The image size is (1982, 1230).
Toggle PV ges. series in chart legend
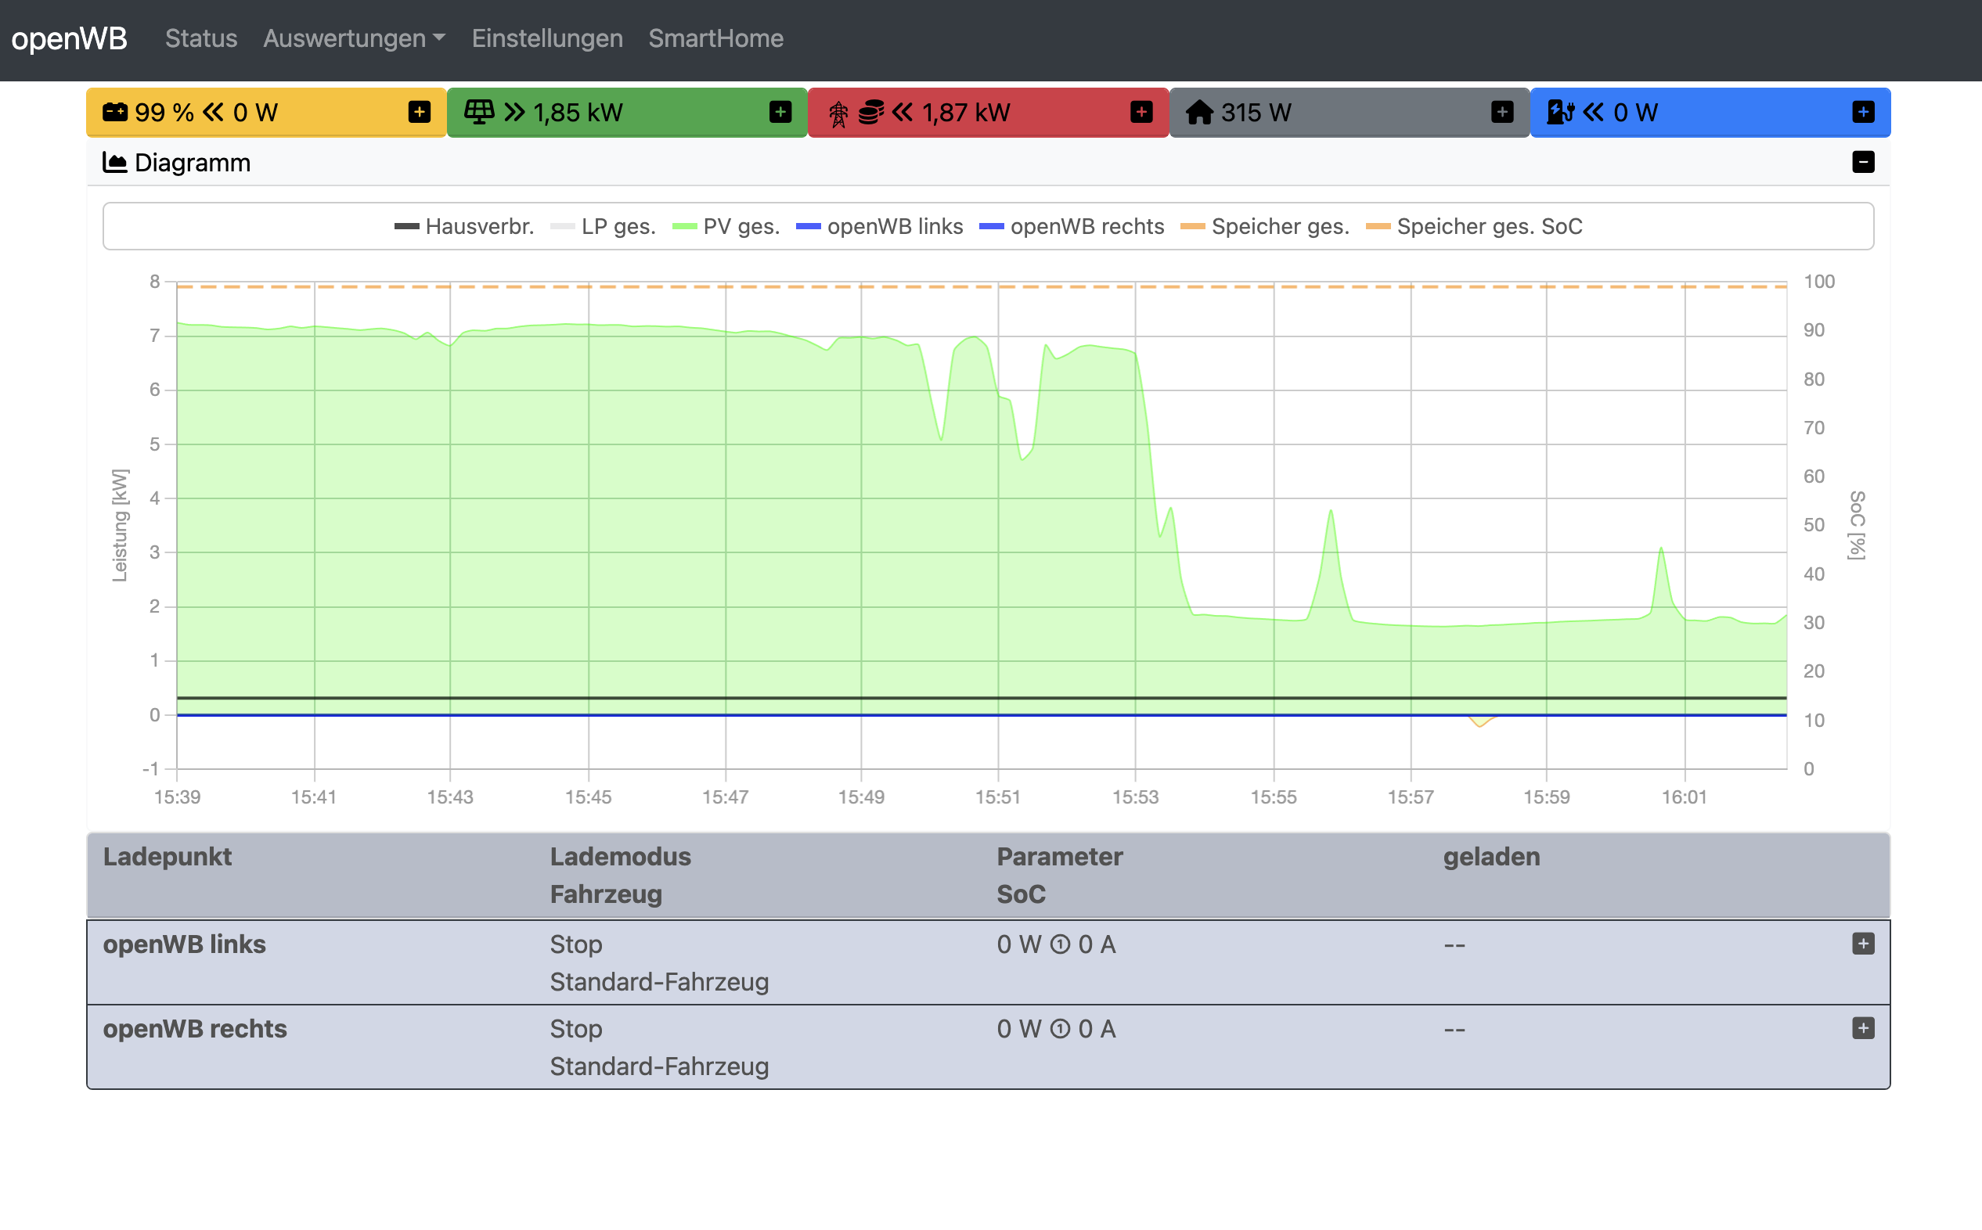[741, 227]
